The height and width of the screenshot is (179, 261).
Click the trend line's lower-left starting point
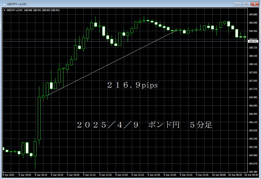click(47, 95)
